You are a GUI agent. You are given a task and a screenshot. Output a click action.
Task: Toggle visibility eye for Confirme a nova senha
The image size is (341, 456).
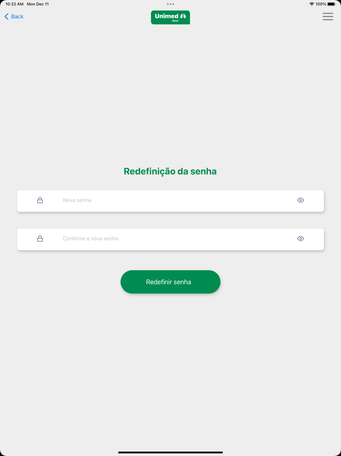click(x=300, y=239)
